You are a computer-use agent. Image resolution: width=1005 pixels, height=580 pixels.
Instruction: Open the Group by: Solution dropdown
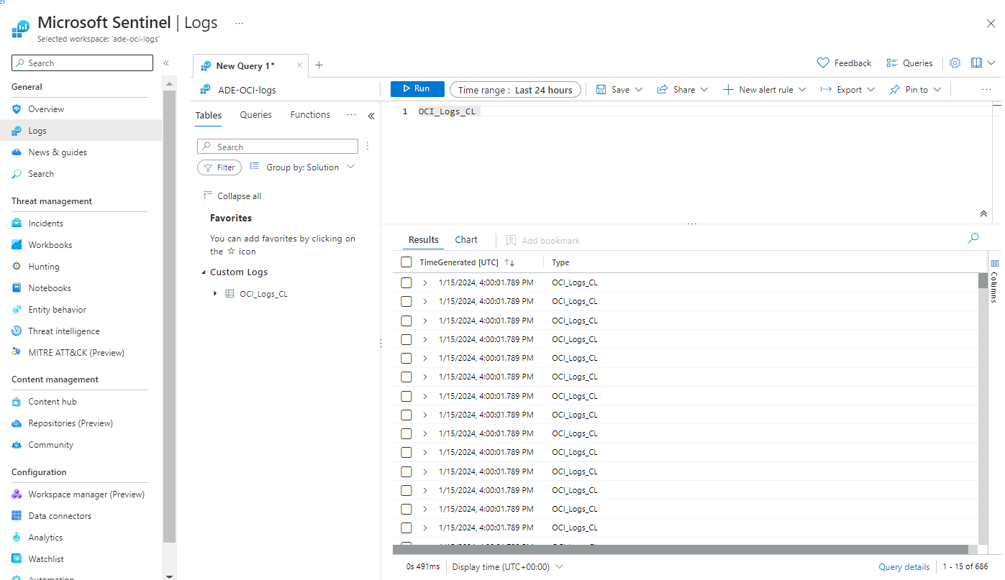pyautogui.click(x=302, y=167)
